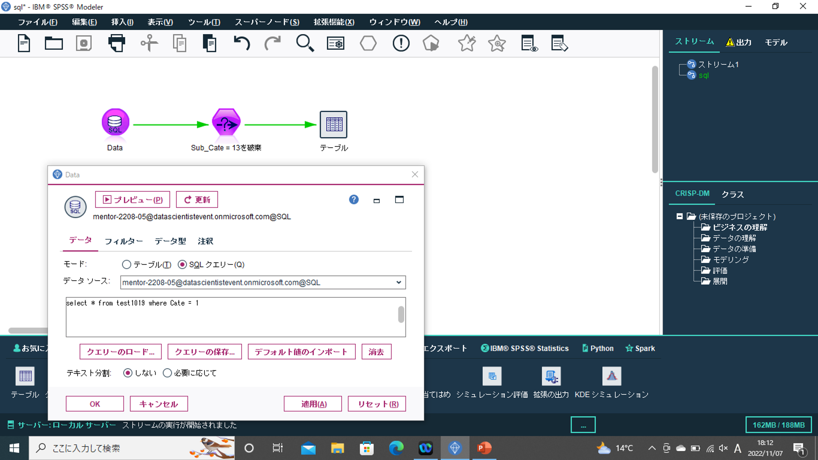Image resolution: width=818 pixels, height=460 pixels.
Task: Select the SQL クエリー mode radio button
Action: [x=182, y=264]
